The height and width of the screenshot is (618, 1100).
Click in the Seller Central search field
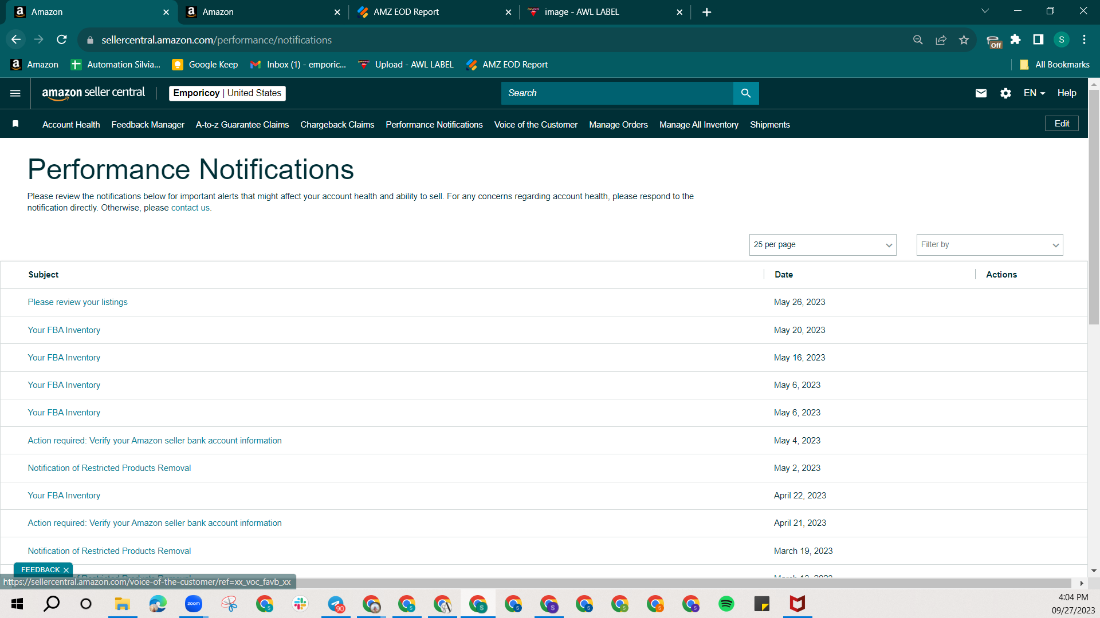point(617,93)
